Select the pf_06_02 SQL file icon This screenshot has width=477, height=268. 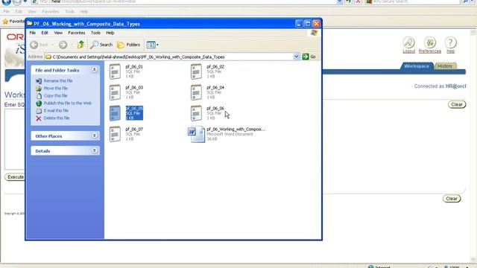tap(196, 71)
